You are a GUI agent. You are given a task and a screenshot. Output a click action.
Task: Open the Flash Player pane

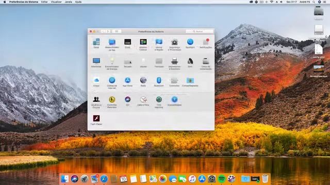click(96, 120)
